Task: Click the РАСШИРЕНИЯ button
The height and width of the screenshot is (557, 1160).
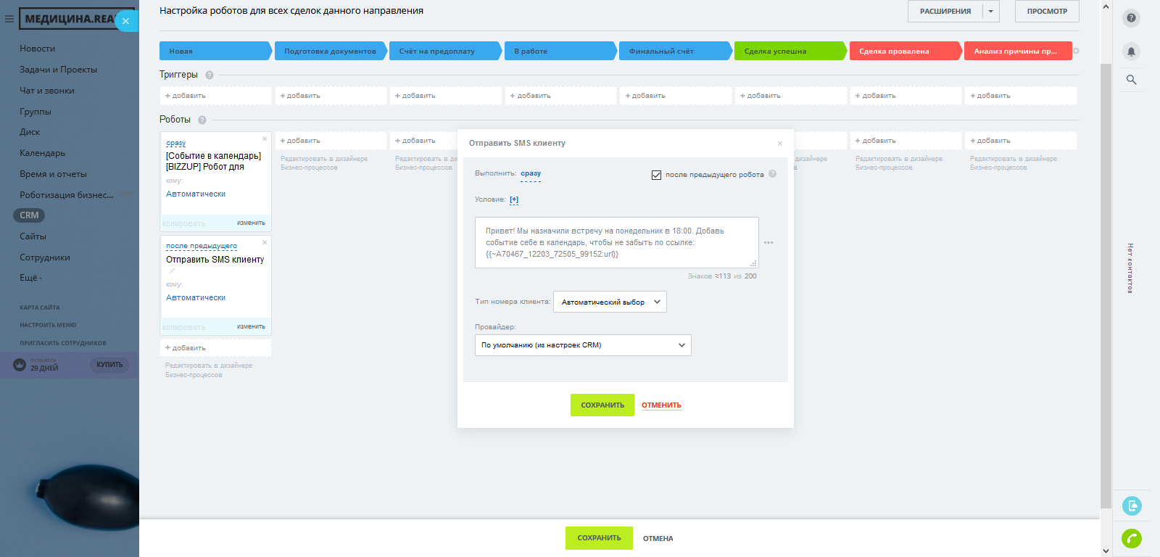Action: click(x=945, y=12)
